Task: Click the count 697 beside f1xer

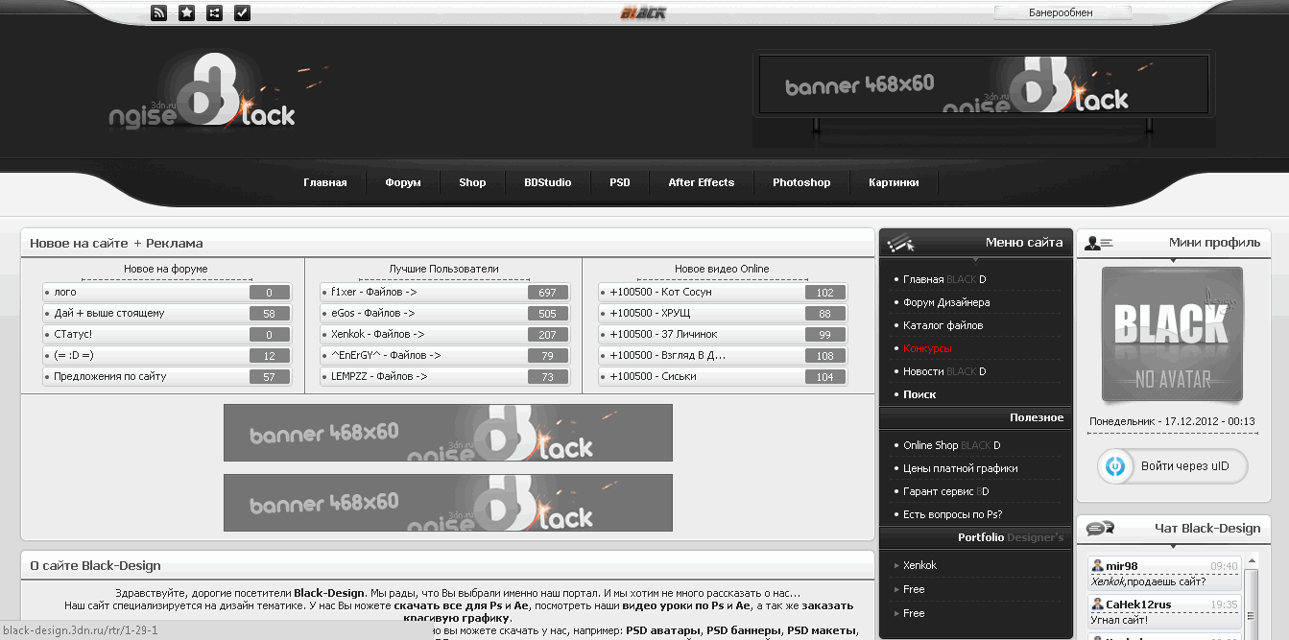Action: point(548,292)
